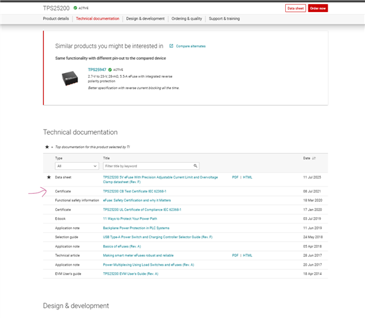Open Ordering & quality tab

pyautogui.click(x=187, y=19)
